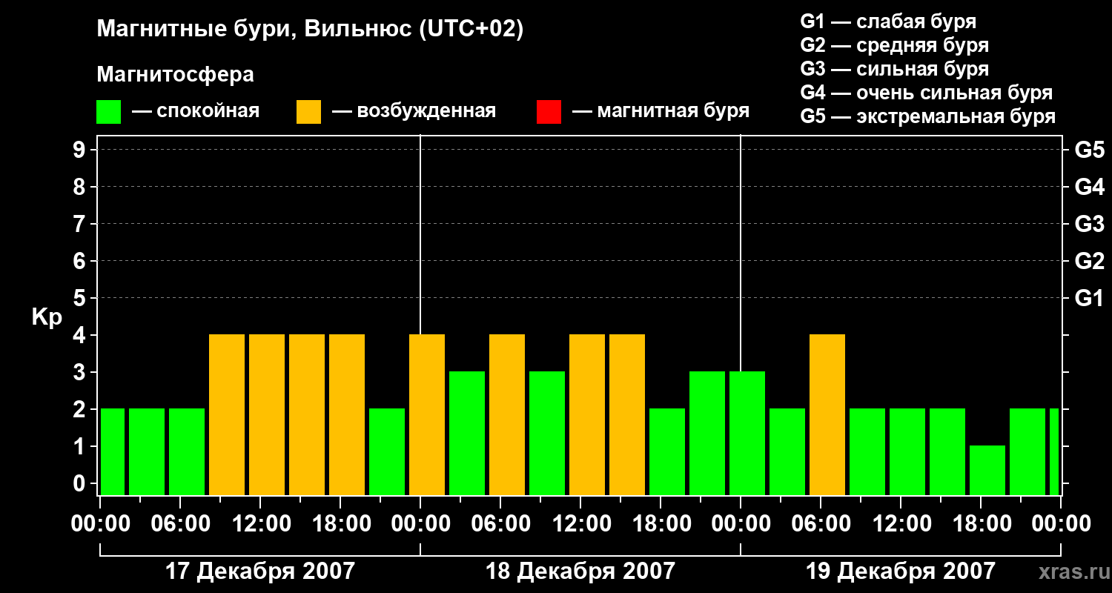Click the 12:00 time label for 17 December
Viewport: 1112px width, 593px height.
click(x=260, y=524)
